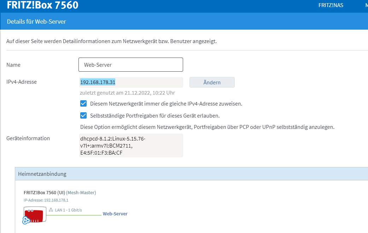The image size is (368, 233).
Task: Click the Geräteinformation text box
Action: coord(131,145)
